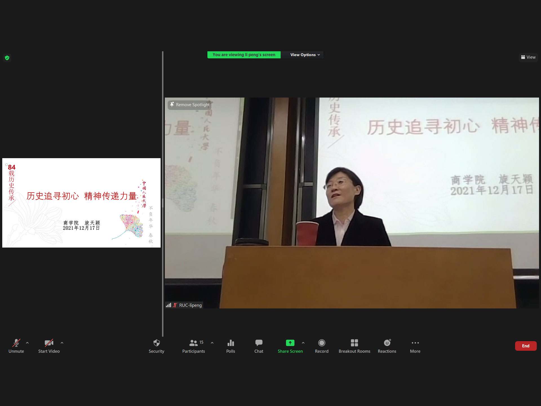The width and height of the screenshot is (541, 406).
Task: Click the 'You are viewing li peng's screen' banner
Action: [244, 55]
